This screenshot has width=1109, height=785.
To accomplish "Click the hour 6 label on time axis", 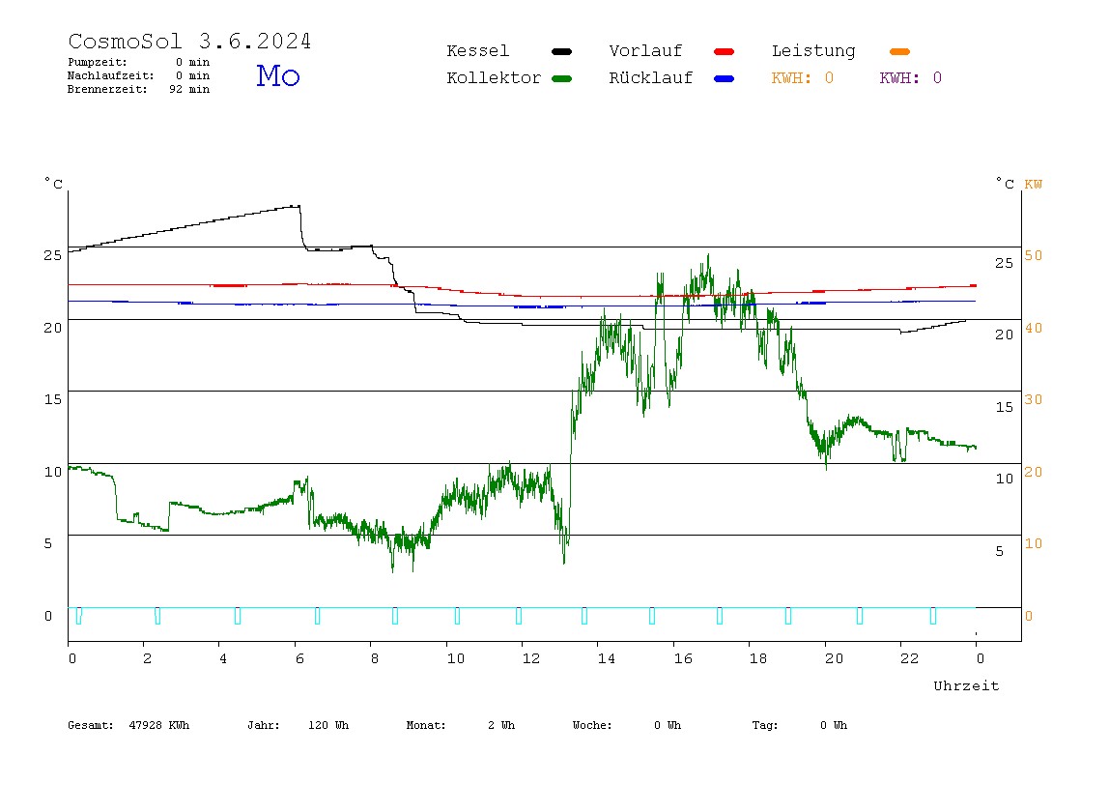I will [x=299, y=659].
